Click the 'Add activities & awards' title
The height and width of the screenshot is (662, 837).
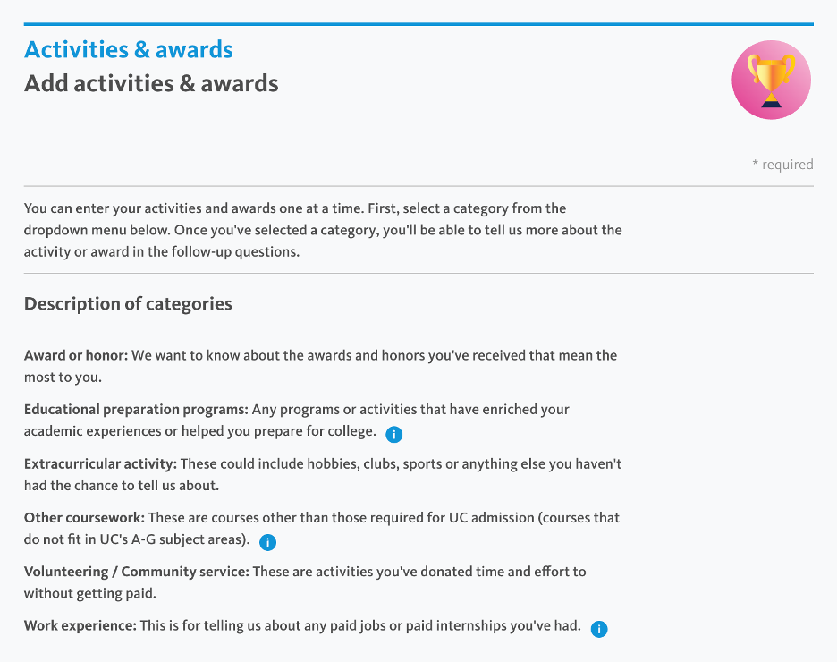coord(151,84)
